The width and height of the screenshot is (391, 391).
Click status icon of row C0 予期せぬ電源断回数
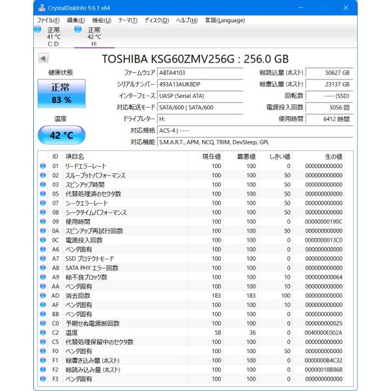pos(43,323)
